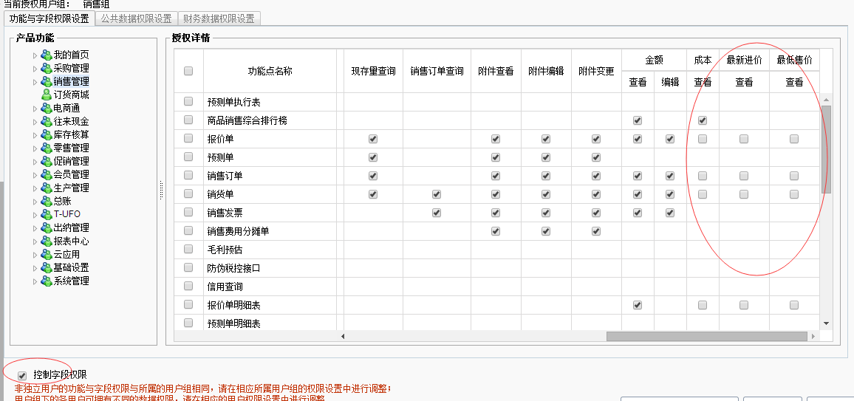Click the 系统管理 module icon

click(x=47, y=281)
